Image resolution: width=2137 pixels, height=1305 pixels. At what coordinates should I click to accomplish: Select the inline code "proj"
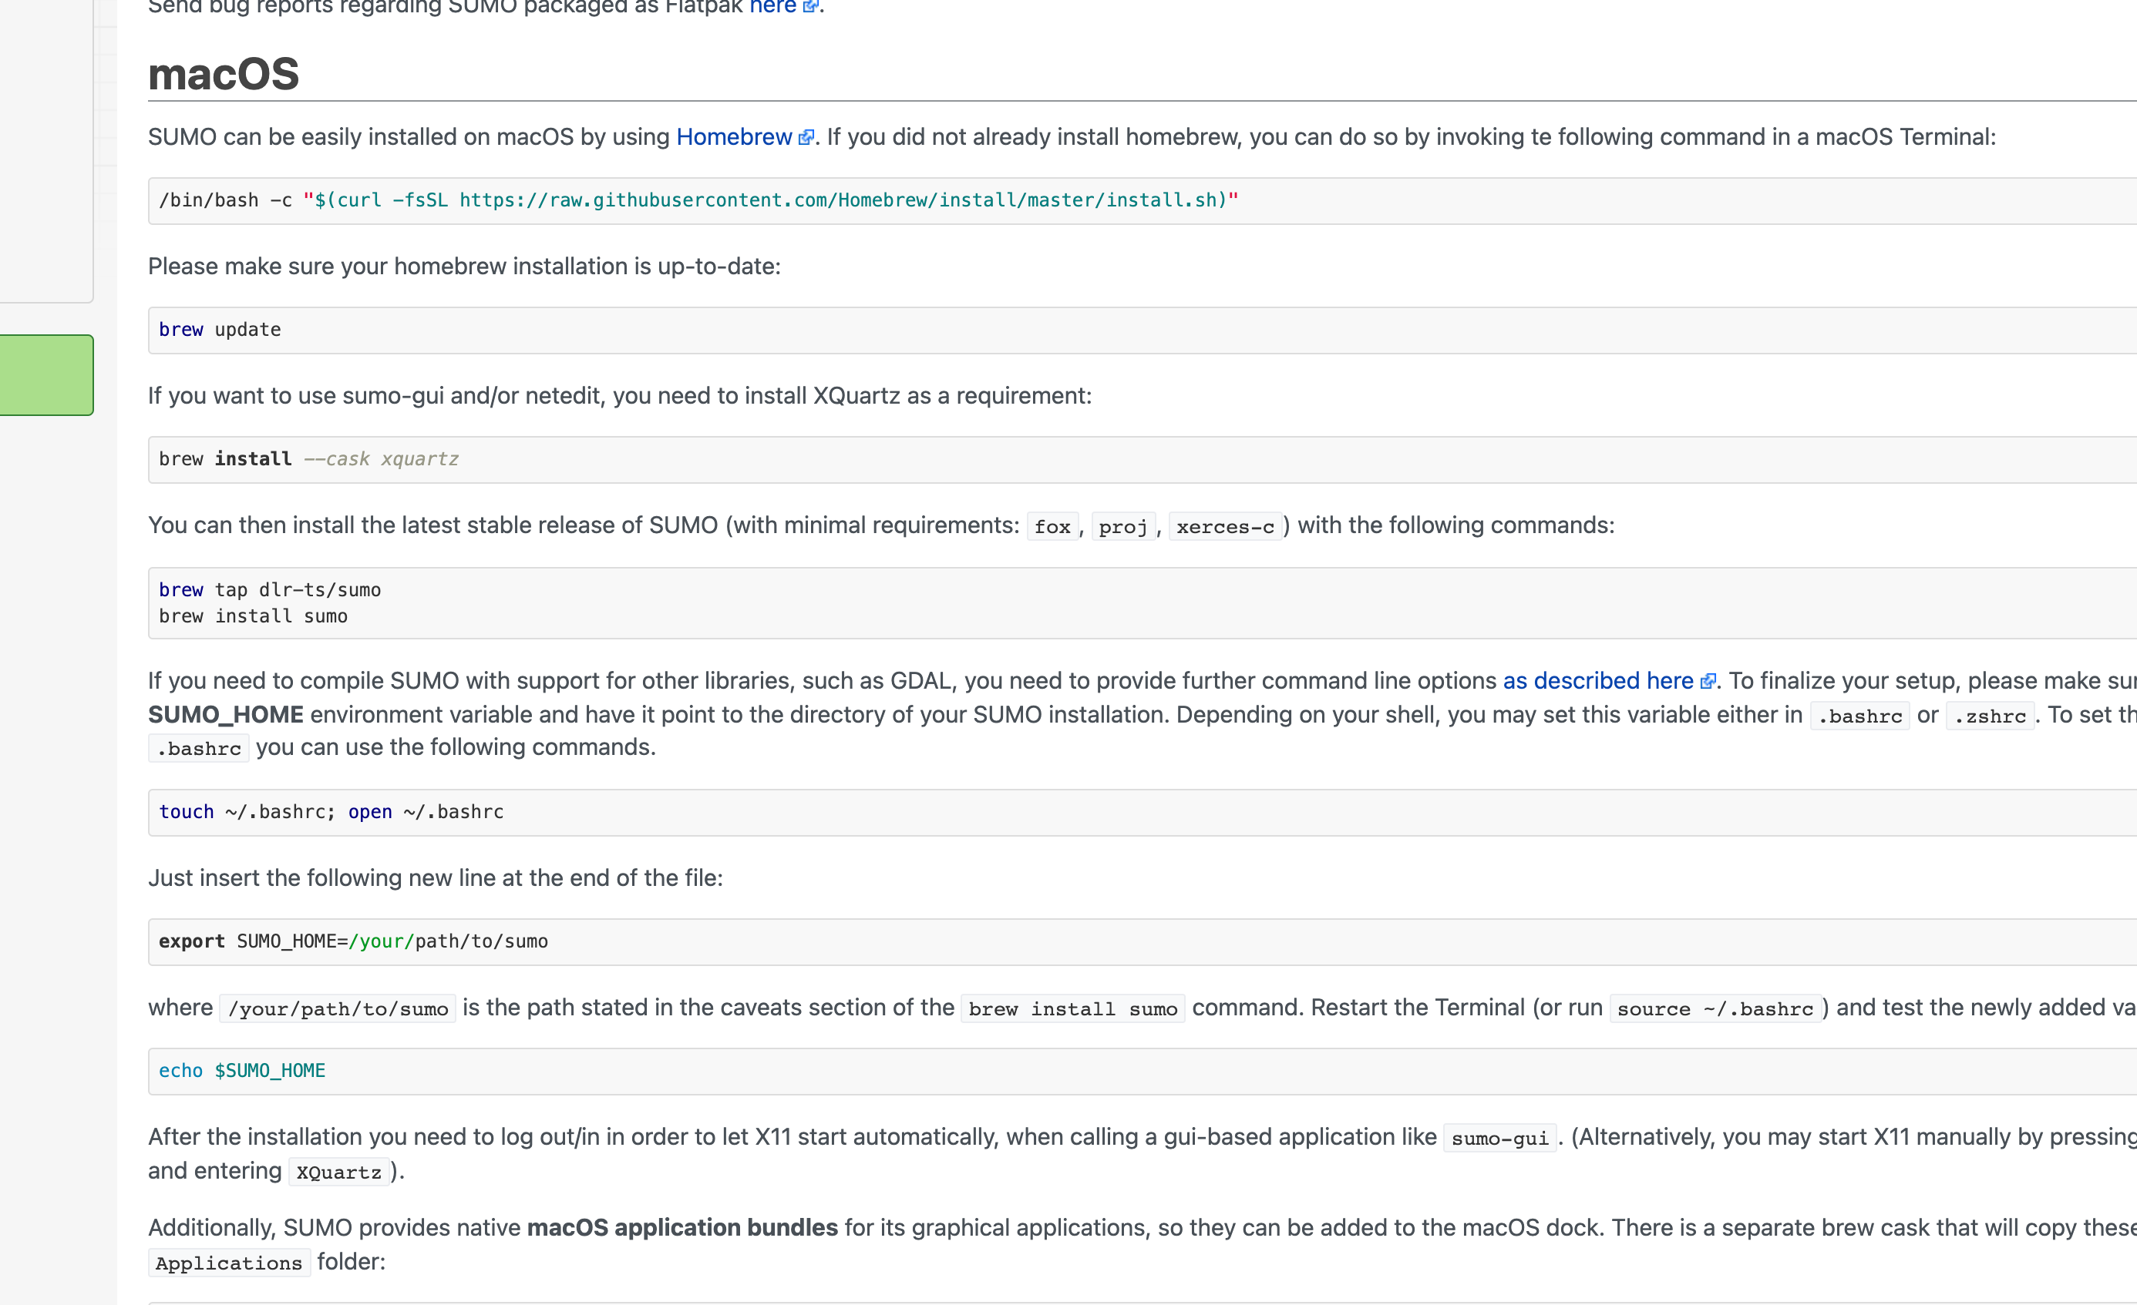(1122, 526)
